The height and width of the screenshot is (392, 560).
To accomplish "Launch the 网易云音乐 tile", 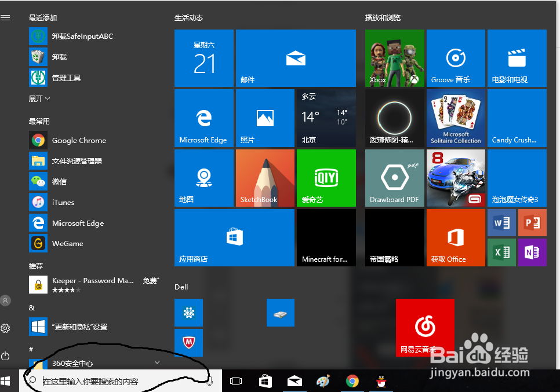I will point(425,328).
